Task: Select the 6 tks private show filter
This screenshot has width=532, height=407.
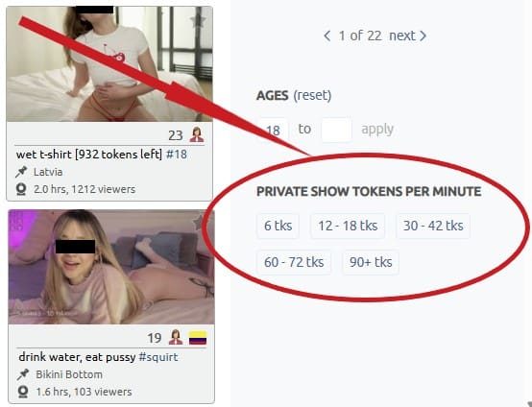Action: [278, 226]
